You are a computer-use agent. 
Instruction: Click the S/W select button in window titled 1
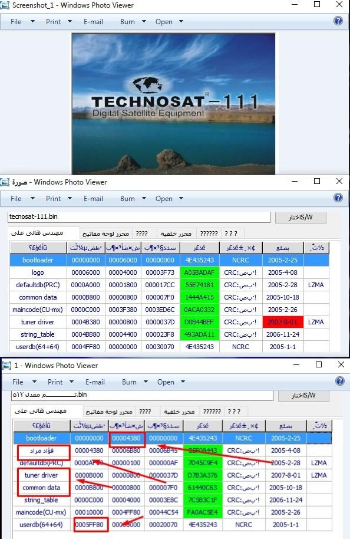point(303,395)
